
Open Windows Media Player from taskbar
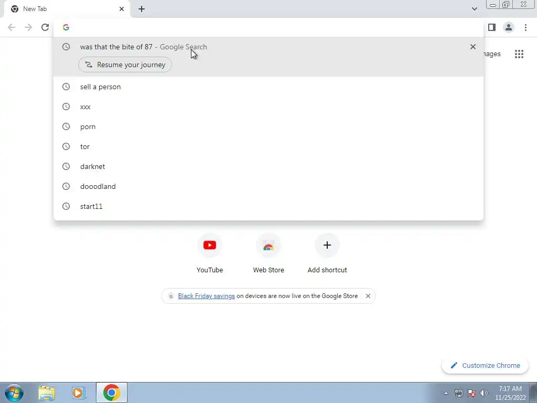(79, 393)
